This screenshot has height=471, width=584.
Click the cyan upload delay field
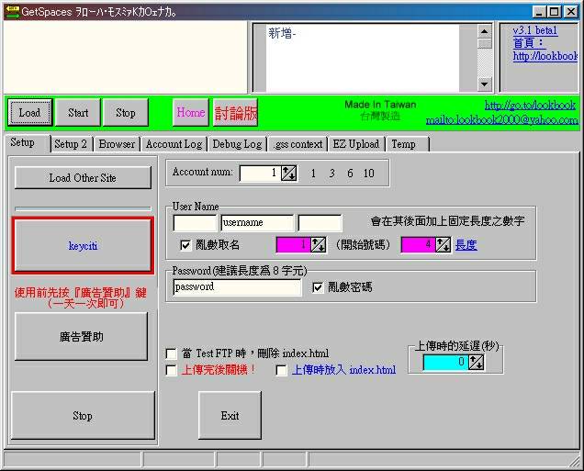pyautogui.click(x=446, y=362)
